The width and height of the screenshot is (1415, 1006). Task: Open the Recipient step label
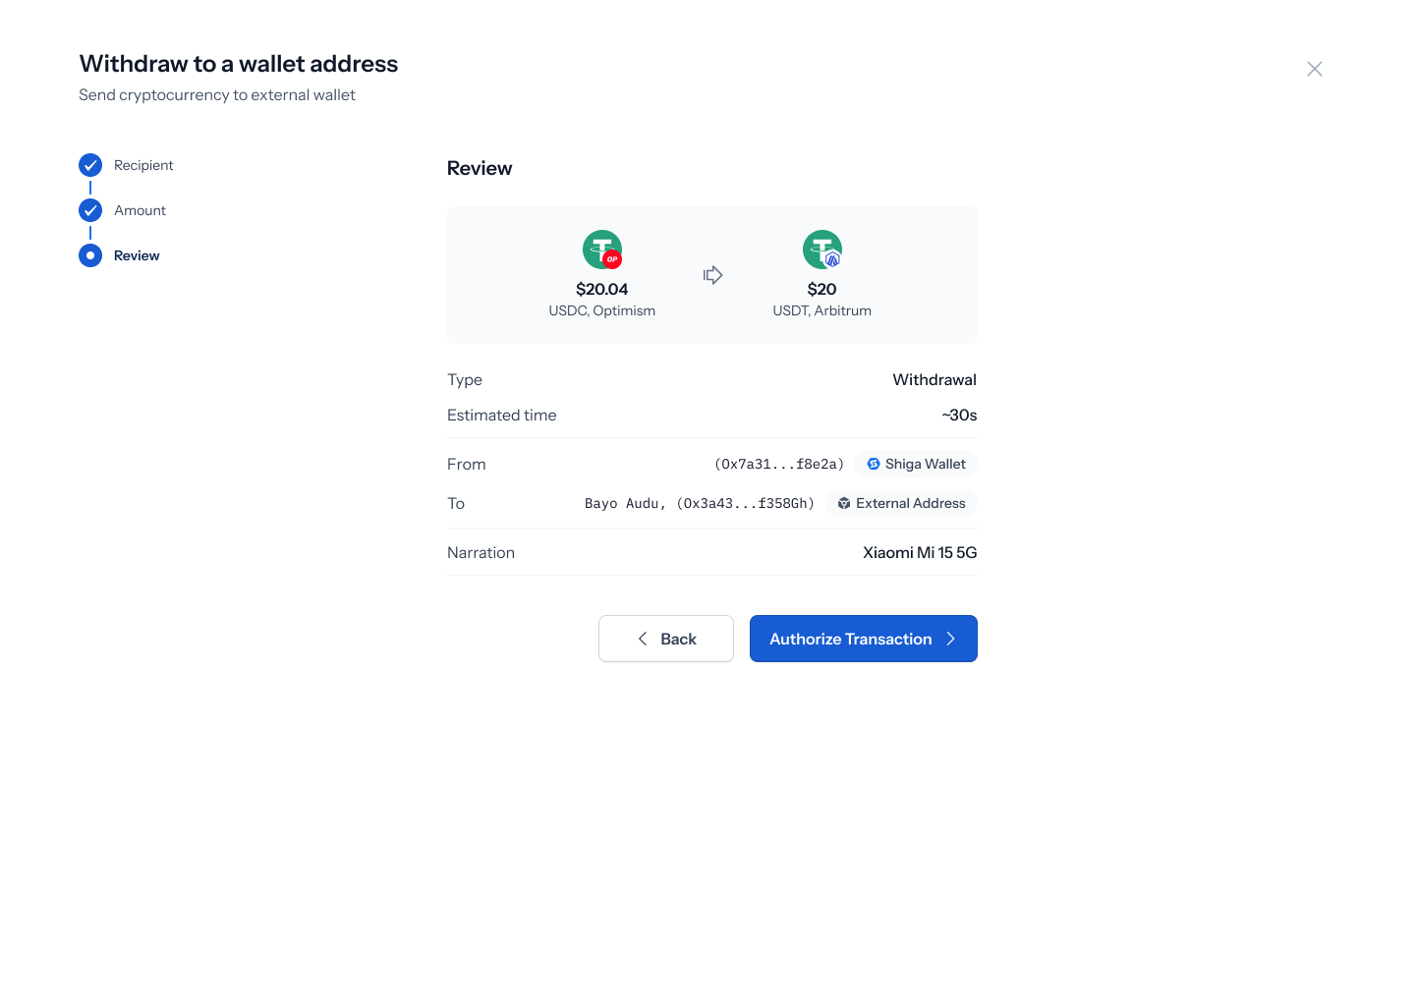point(143,165)
